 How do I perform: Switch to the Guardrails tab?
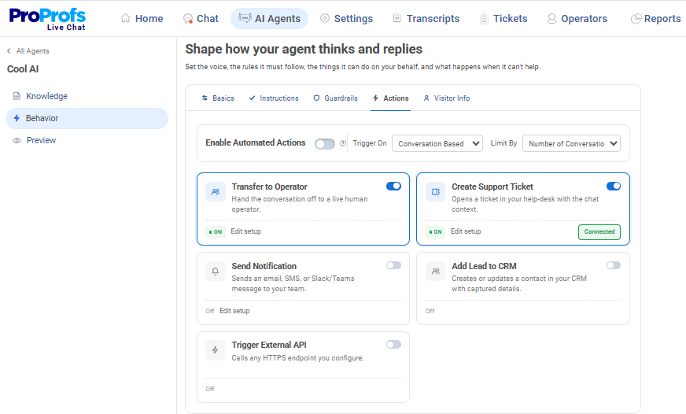tap(336, 98)
